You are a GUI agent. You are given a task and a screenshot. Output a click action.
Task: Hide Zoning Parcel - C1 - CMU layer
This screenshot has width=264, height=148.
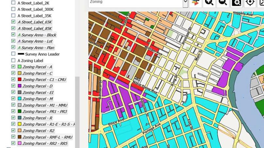click(x=13, y=79)
